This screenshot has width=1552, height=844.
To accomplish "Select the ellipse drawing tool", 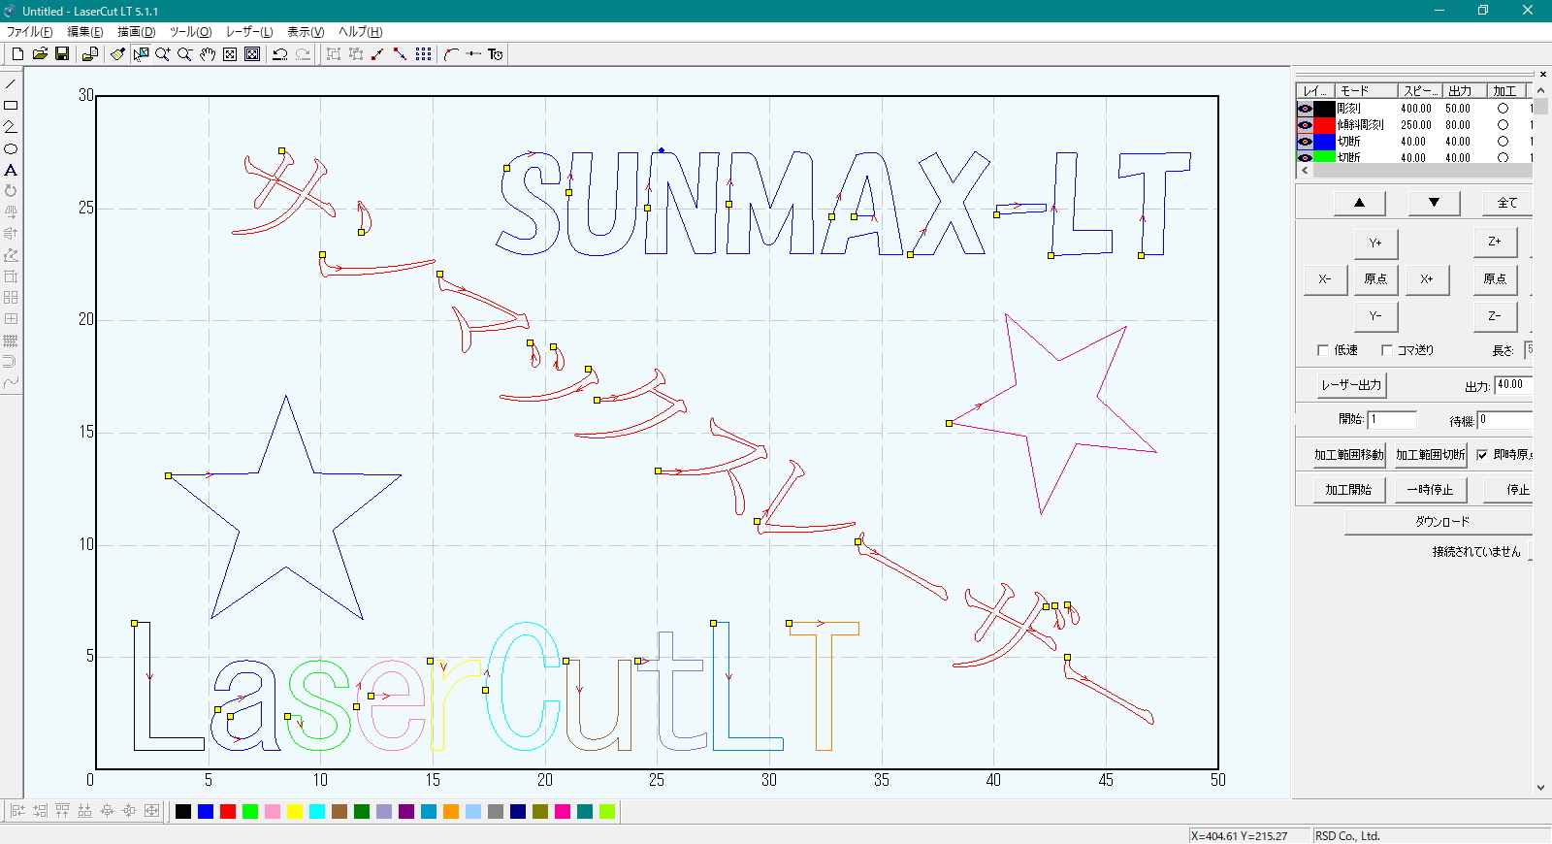I will pyautogui.click(x=11, y=148).
